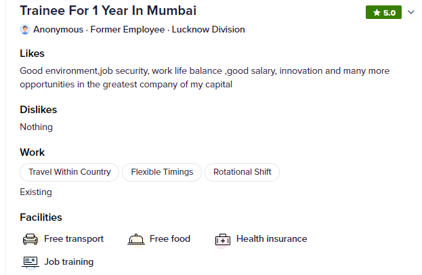Screen dimensions: 422x275
Task: Select the Flexible Timings tag
Action: (162, 172)
